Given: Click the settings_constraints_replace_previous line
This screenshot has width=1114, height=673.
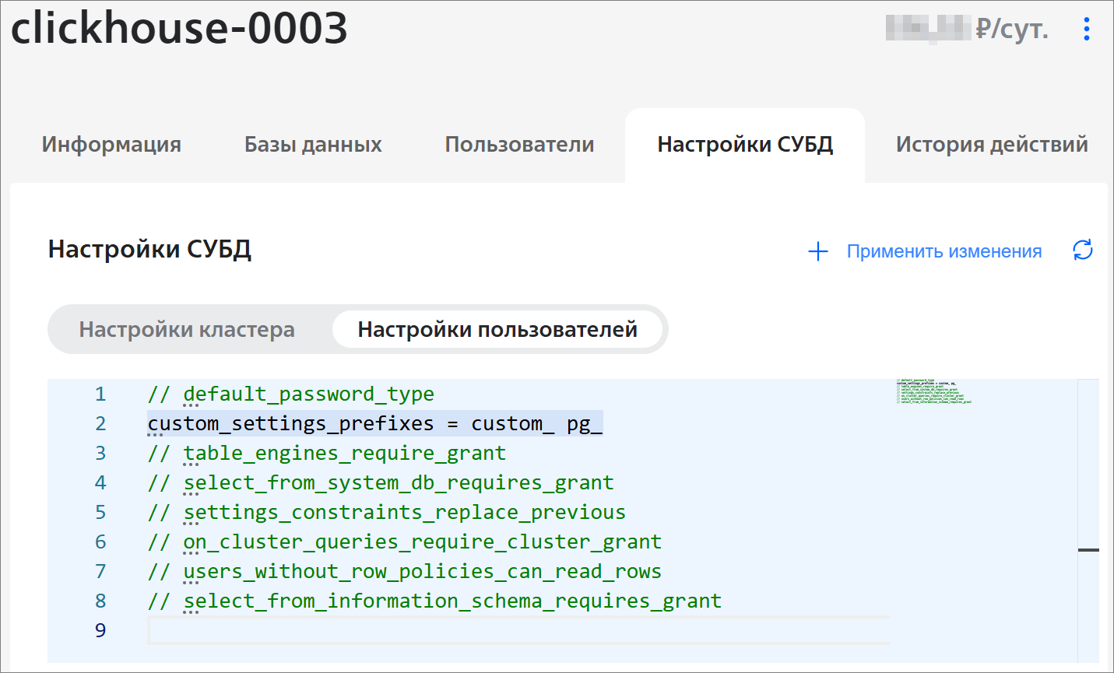Looking at the screenshot, I should [387, 512].
